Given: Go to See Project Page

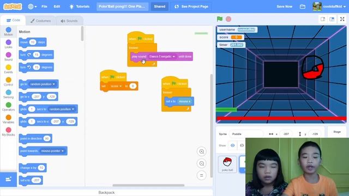Looking at the screenshot, I should coord(191,7).
